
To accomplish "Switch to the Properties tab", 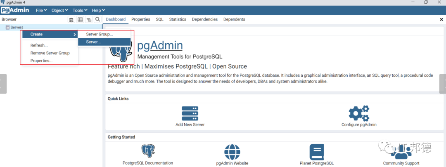I will tap(141, 19).
